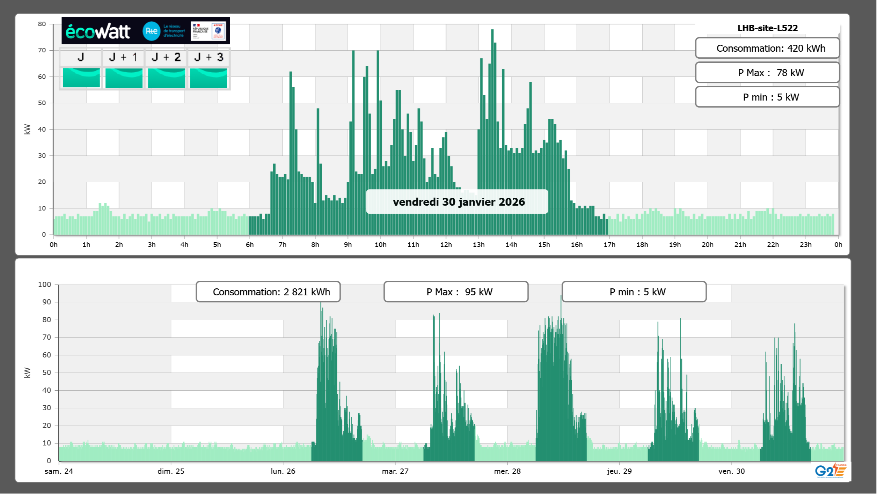Click the P Max : 95 kW box
The width and height of the screenshot is (877, 494).
click(456, 292)
